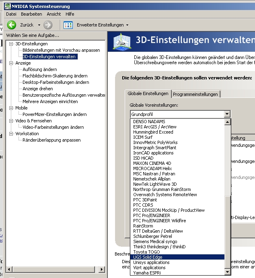Click the 3D settings header icon
Screen dimensions: 255x278
coord(122,41)
